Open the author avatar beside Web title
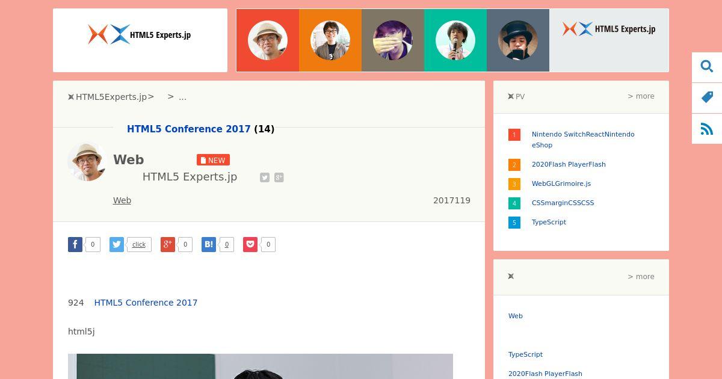 [87, 162]
